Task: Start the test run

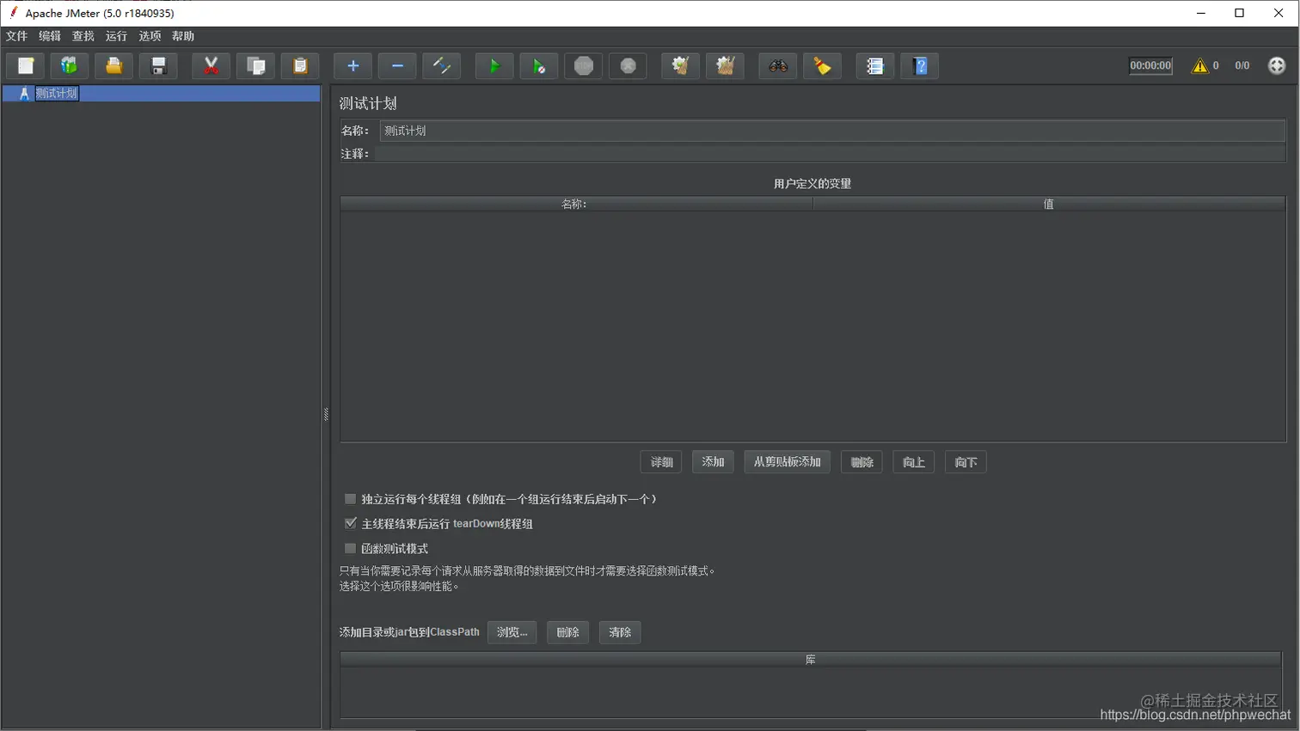Action: click(494, 65)
